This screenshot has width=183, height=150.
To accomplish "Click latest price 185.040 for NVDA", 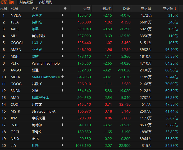I will [84, 15].
